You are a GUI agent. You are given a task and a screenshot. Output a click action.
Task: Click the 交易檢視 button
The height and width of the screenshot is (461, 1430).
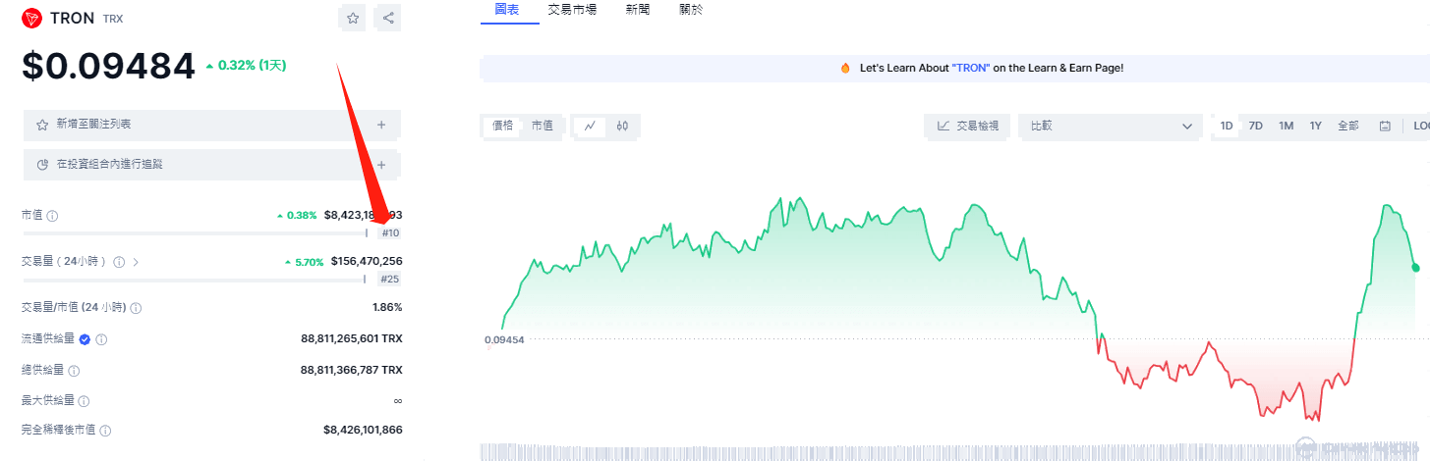pyautogui.click(x=967, y=126)
